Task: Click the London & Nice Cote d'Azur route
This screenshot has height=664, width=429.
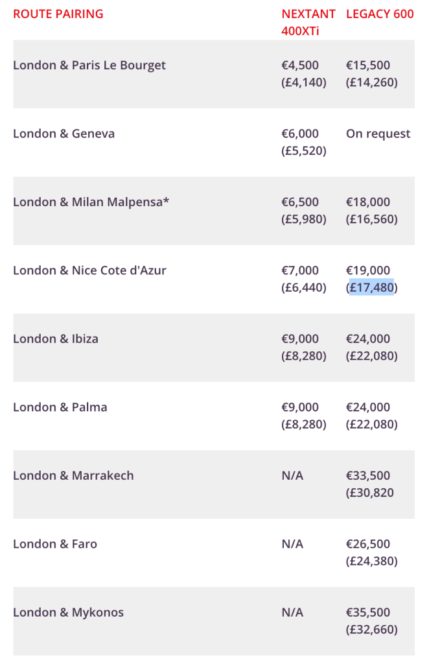Action: (89, 270)
